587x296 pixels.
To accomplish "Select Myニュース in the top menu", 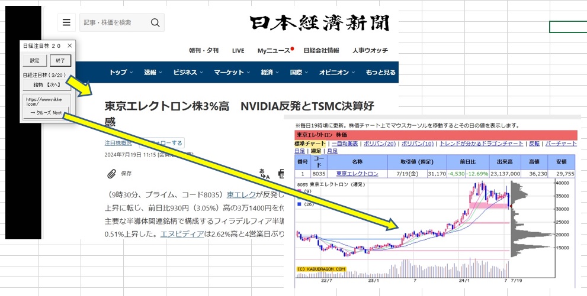I will pos(274,51).
